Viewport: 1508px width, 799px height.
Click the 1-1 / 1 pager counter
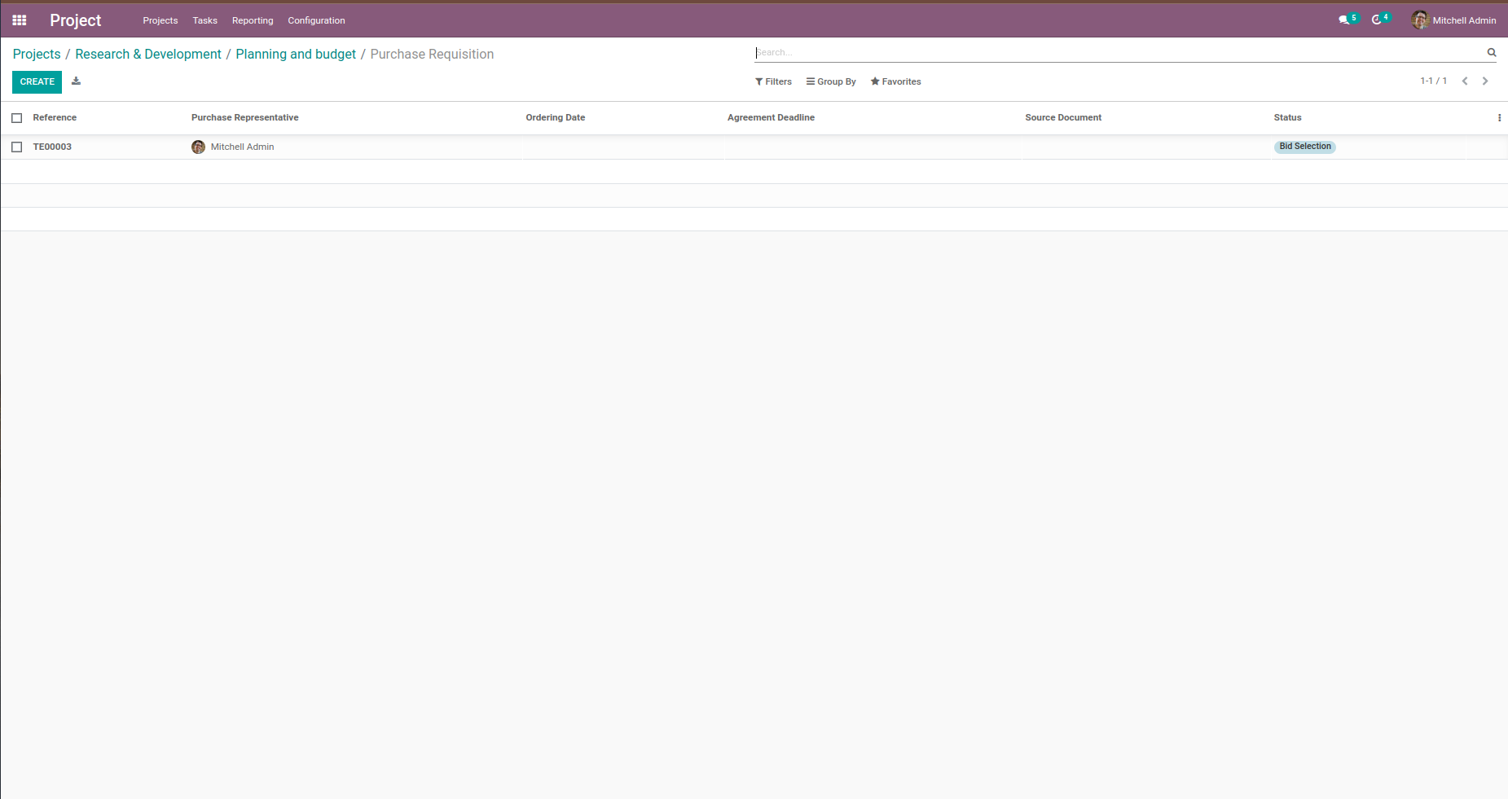(1434, 81)
